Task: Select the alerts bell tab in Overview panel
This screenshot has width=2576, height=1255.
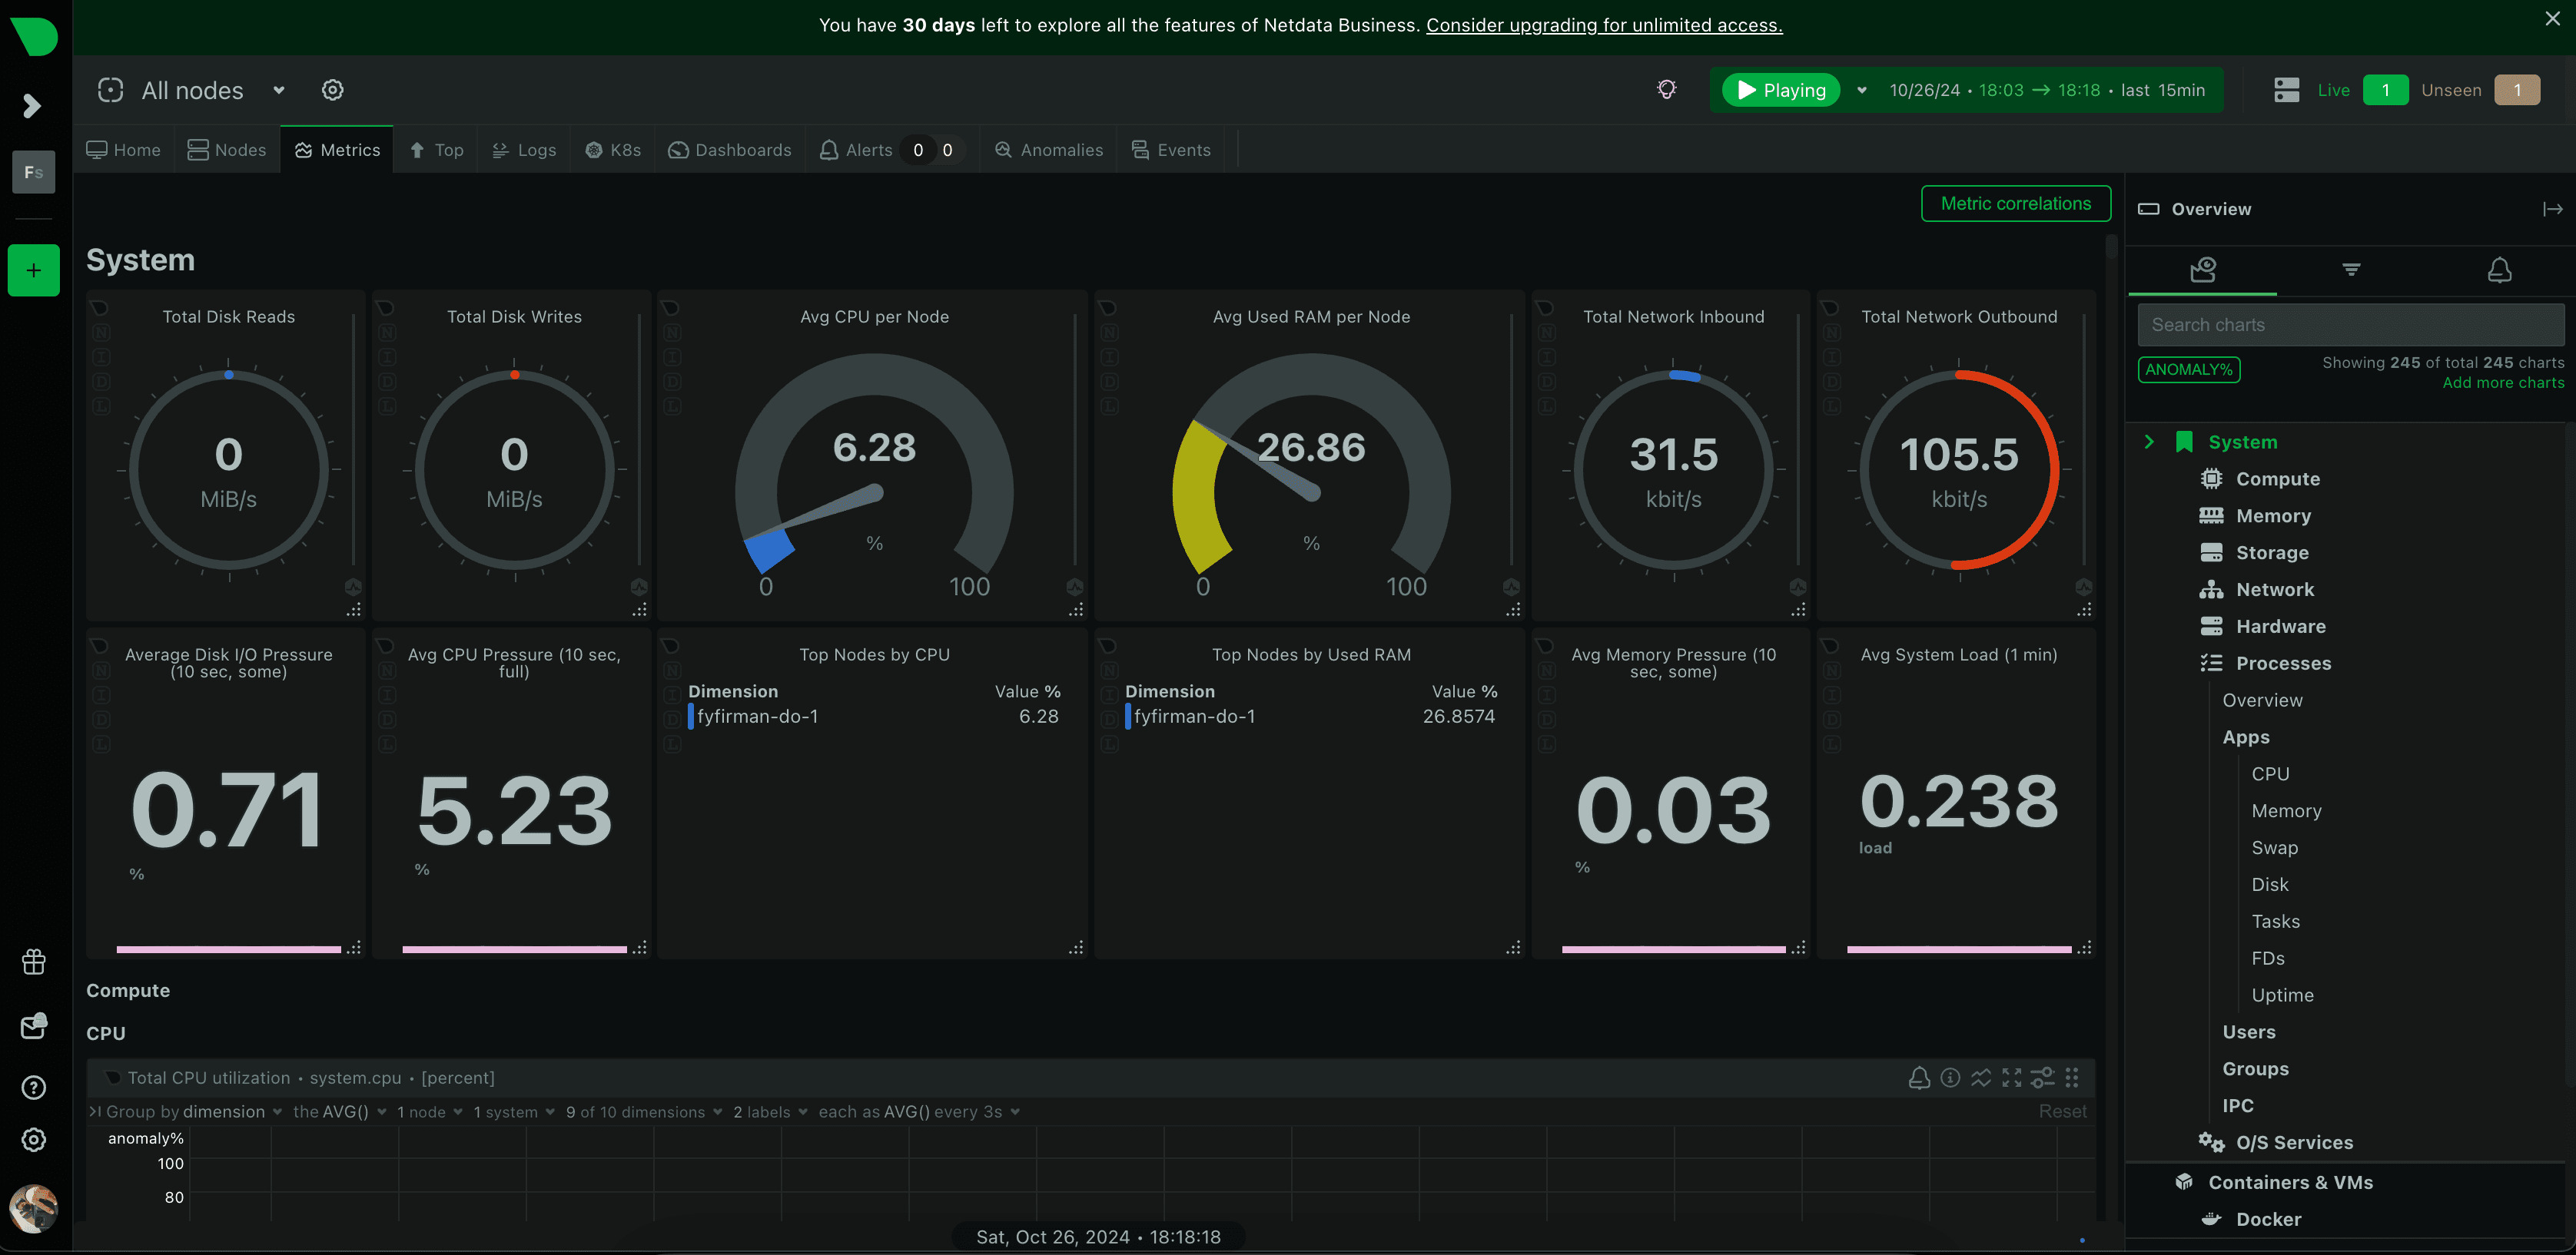Action: click(x=2499, y=270)
